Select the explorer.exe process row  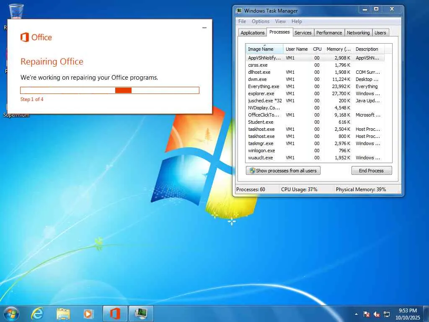coord(315,93)
